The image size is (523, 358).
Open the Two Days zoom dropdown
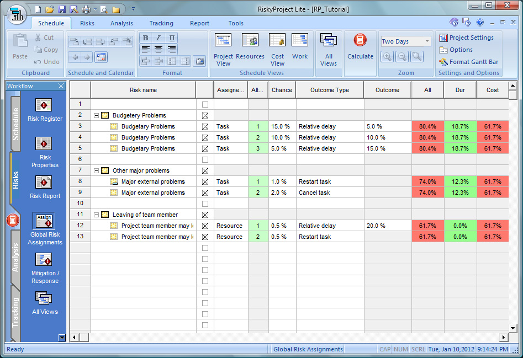[x=427, y=41]
